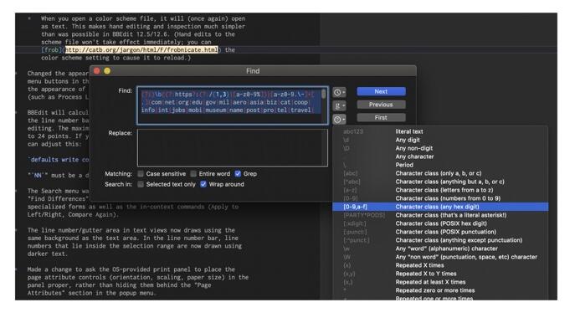Click 'When you open a color scheme' line
Image resolution: width=580 pixels, height=323 pixels.
pyautogui.click(x=143, y=18)
